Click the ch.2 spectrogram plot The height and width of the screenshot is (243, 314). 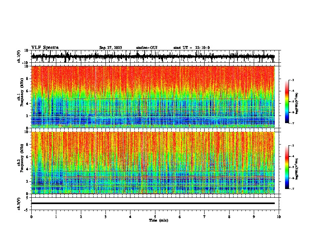(153, 163)
